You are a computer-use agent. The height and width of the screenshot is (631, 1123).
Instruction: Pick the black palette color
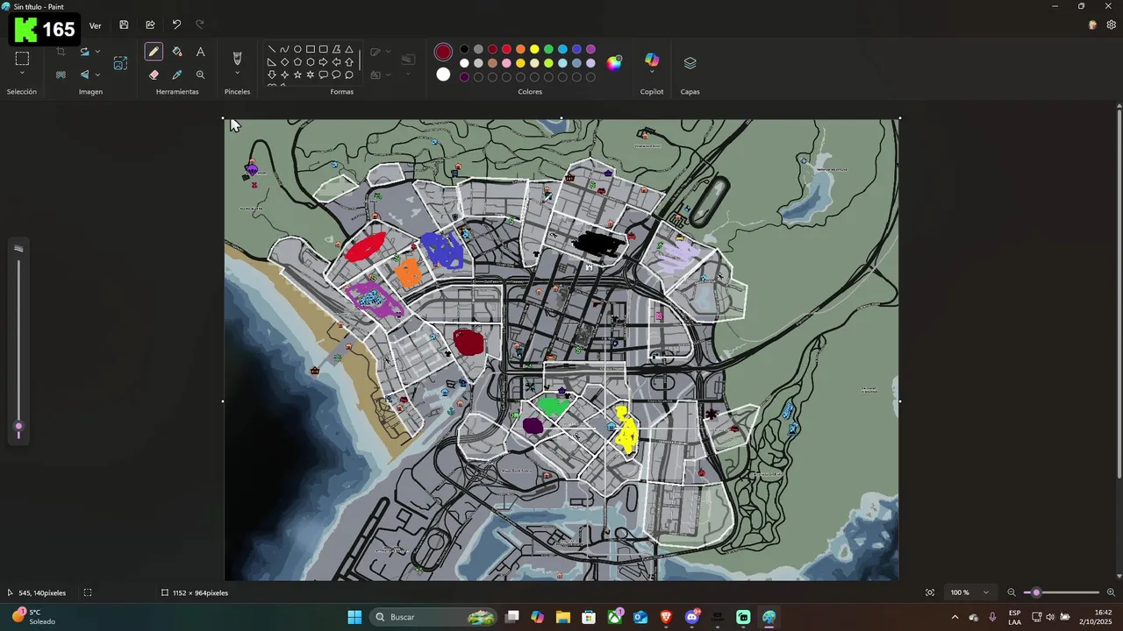464,49
